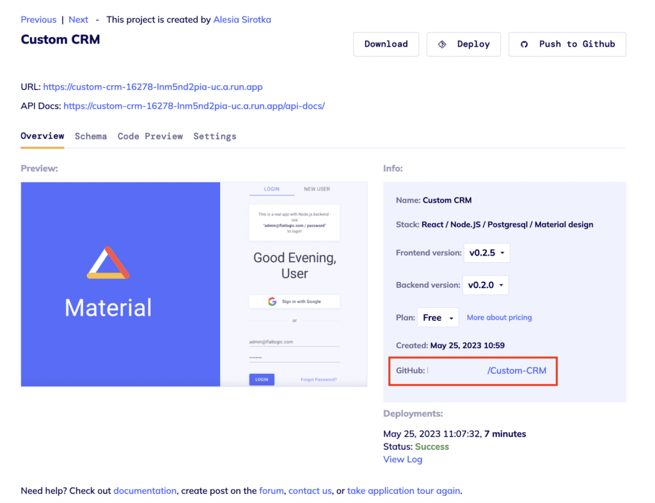Click the Google G icon in preview
This screenshot has width=655, height=503.
point(272,302)
